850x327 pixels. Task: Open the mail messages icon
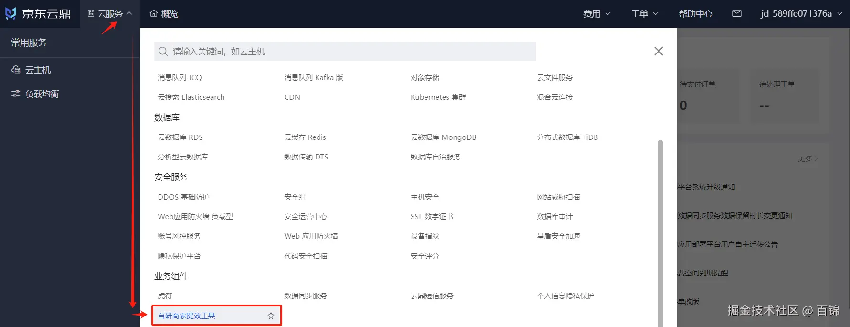(x=737, y=13)
